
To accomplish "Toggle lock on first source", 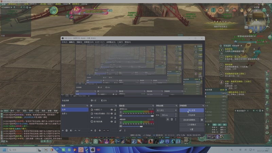I will [115, 109].
